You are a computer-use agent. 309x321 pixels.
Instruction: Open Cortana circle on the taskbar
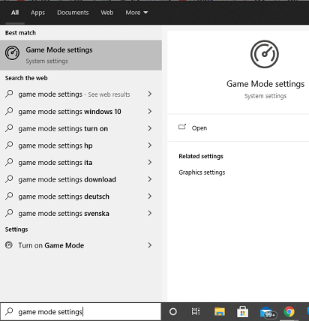coord(173,311)
